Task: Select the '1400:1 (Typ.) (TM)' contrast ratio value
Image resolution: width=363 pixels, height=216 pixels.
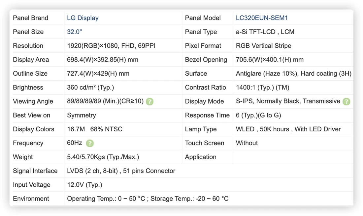Action: coord(263,87)
